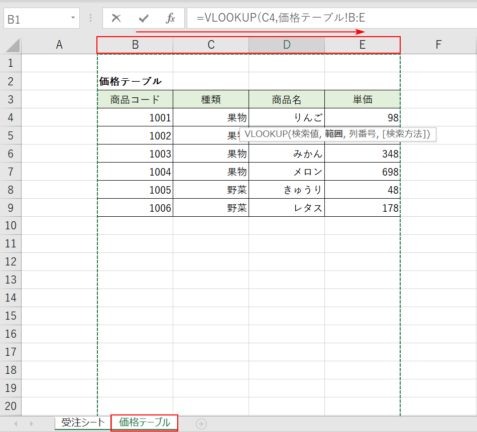Select column D header
Image resolution: width=477 pixels, height=432 pixels.
tap(287, 45)
